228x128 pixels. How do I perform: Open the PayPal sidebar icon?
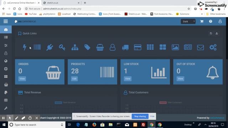tap(6, 92)
